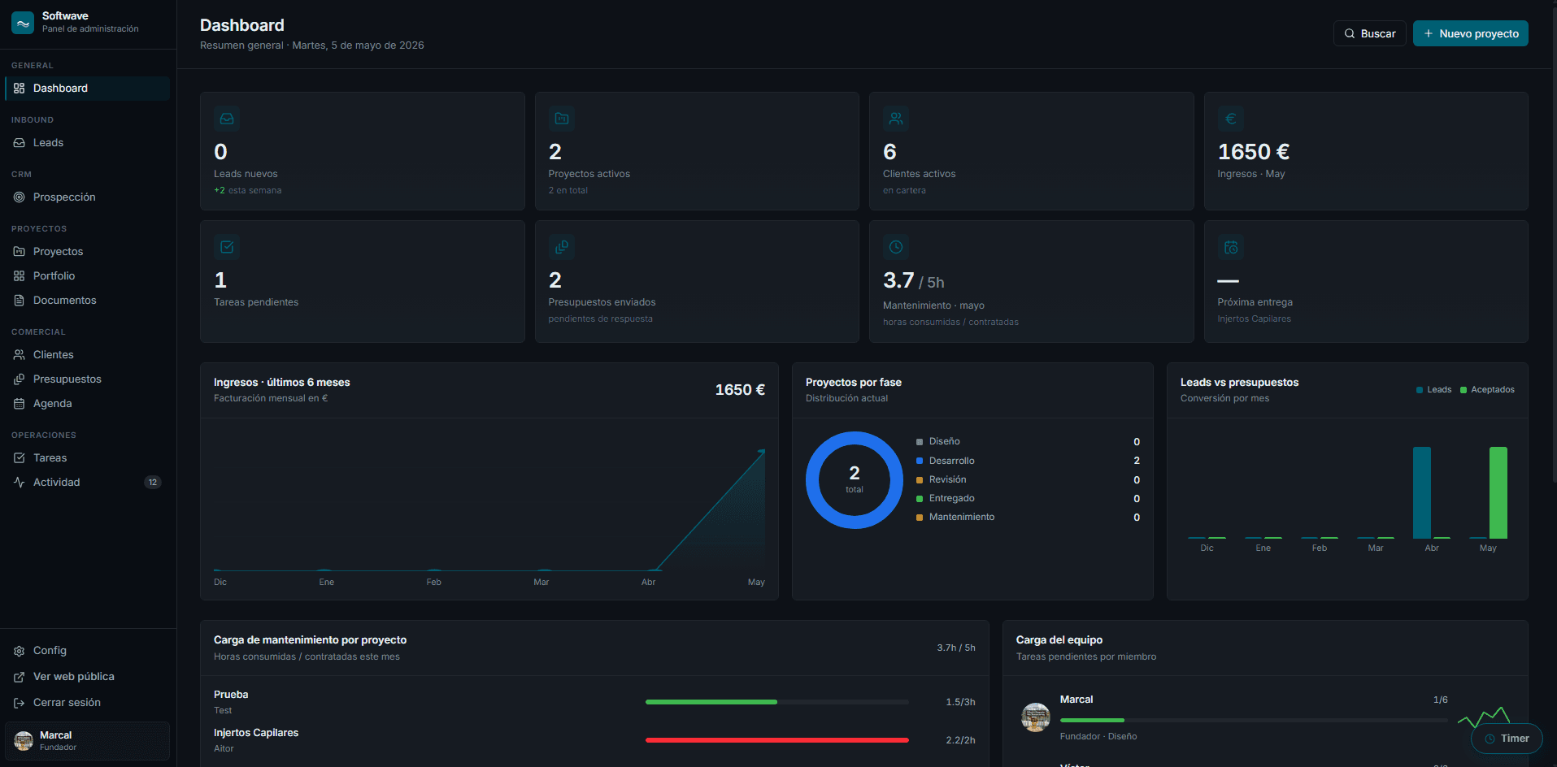Image resolution: width=1557 pixels, height=767 pixels.
Task: Click the '+2 esta semana' text
Action: [248, 191]
